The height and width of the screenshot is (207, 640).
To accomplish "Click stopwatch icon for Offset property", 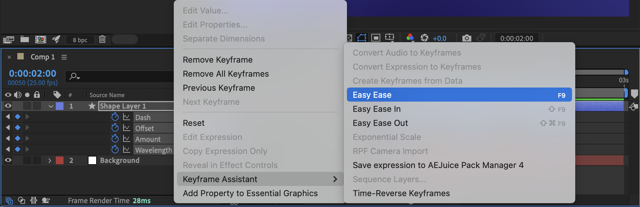I will point(115,128).
